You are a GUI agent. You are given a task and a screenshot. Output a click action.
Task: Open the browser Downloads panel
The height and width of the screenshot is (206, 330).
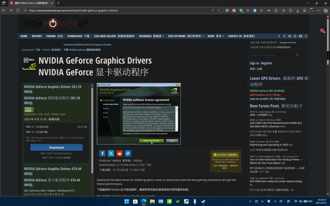[298, 11]
